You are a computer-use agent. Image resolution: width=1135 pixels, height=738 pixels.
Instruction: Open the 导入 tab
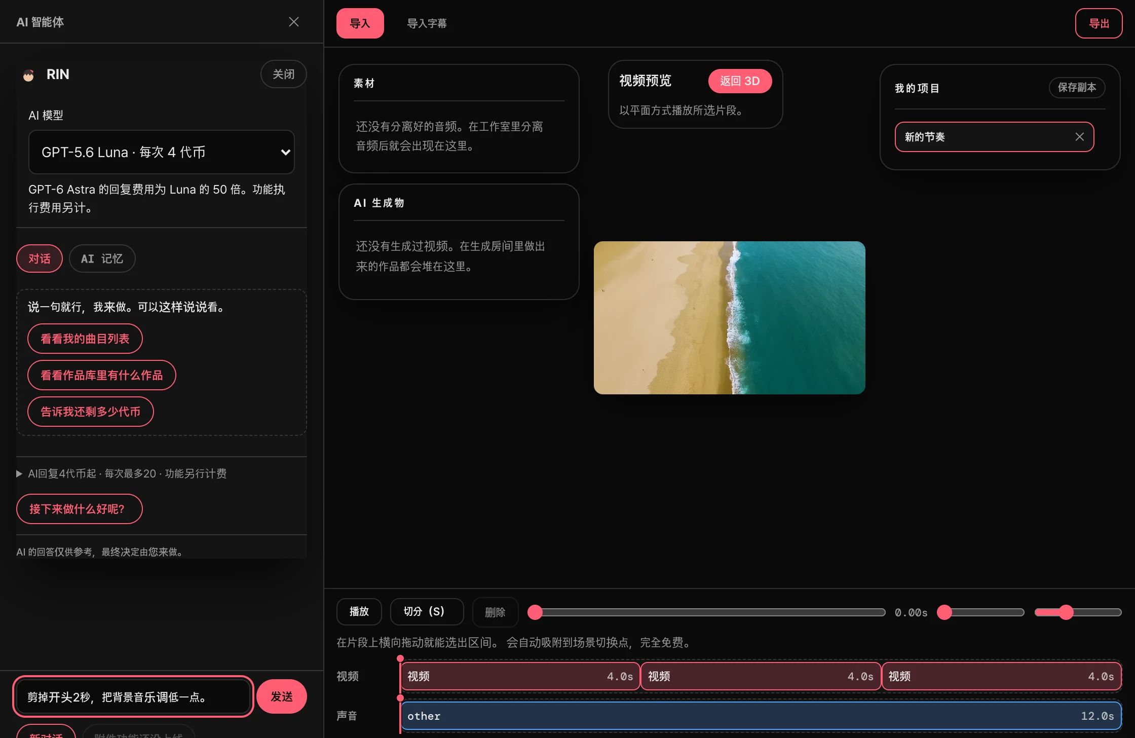click(360, 23)
